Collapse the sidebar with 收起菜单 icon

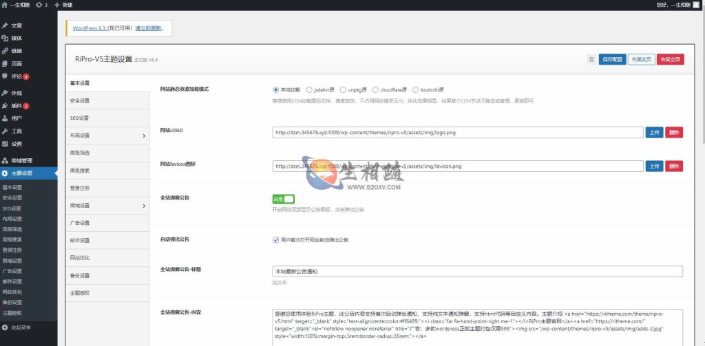click(5, 327)
